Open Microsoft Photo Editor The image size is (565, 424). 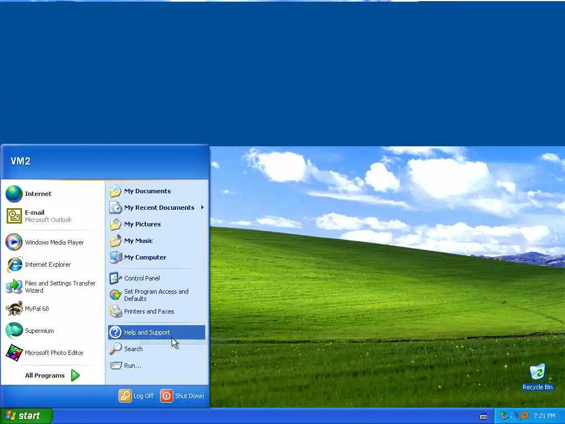click(x=52, y=353)
